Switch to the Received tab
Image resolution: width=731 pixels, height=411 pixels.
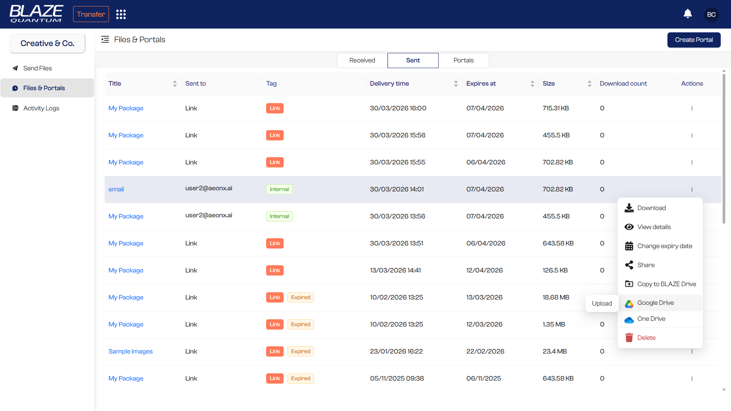(361, 60)
